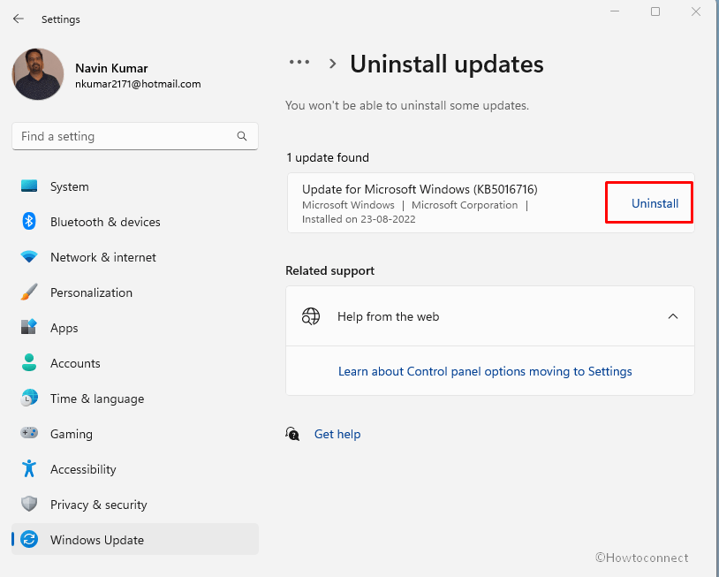Maximize the Settings window
719x577 pixels.
click(655, 11)
